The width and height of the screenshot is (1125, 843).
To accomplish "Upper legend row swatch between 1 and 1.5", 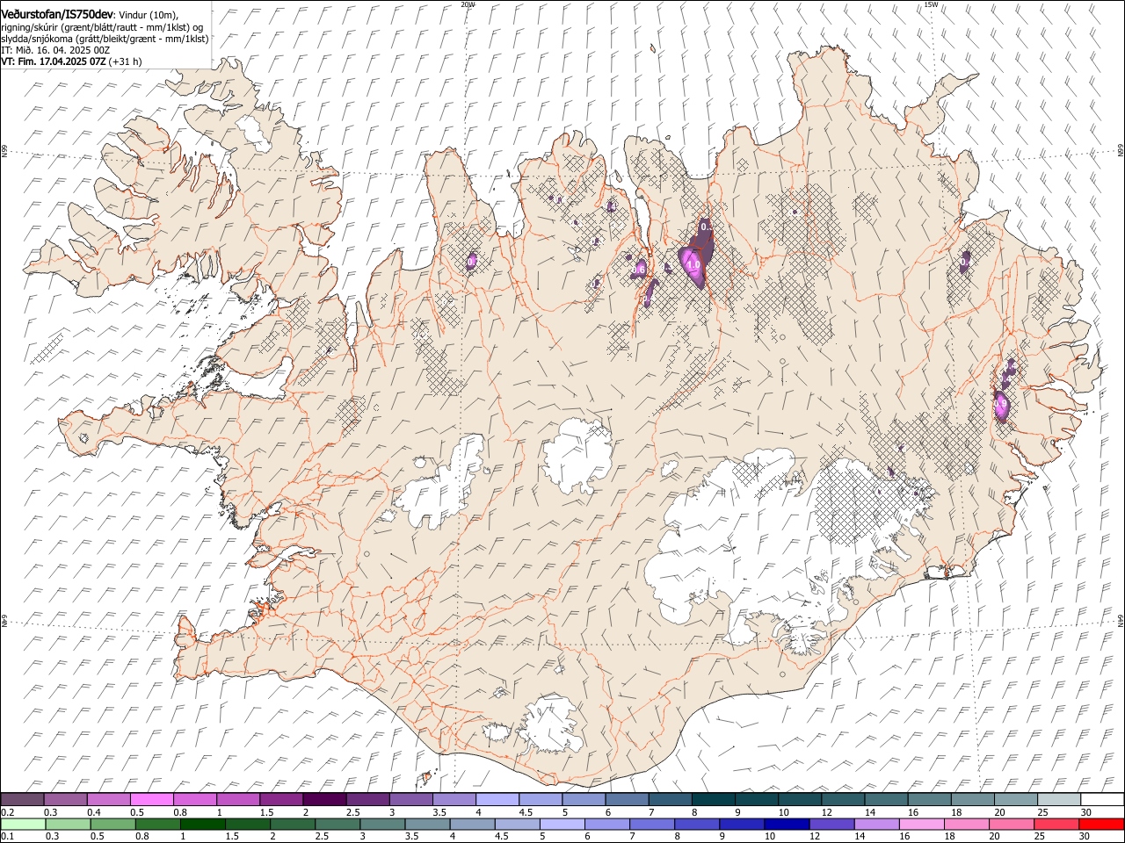I will click(x=238, y=799).
